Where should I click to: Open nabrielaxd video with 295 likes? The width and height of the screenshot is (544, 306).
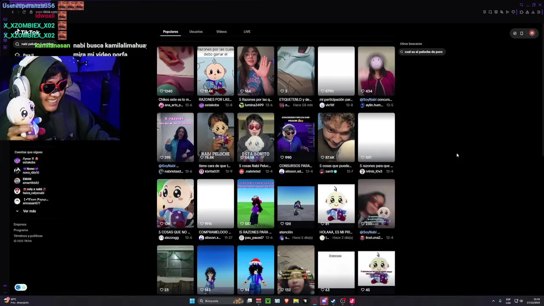pyautogui.click(x=175, y=137)
